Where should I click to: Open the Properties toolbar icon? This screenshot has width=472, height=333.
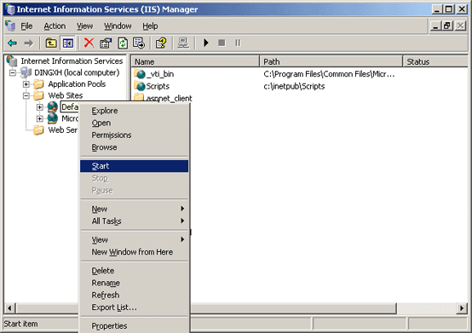(x=106, y=43)
